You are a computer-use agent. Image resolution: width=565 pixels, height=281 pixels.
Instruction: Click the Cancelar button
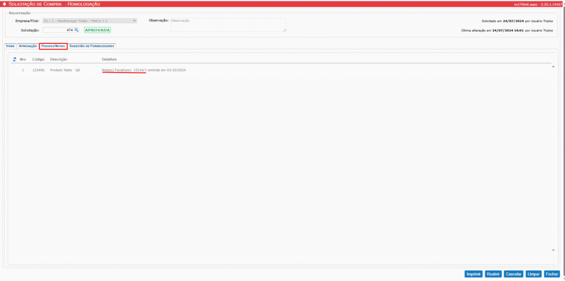point(514,274)
